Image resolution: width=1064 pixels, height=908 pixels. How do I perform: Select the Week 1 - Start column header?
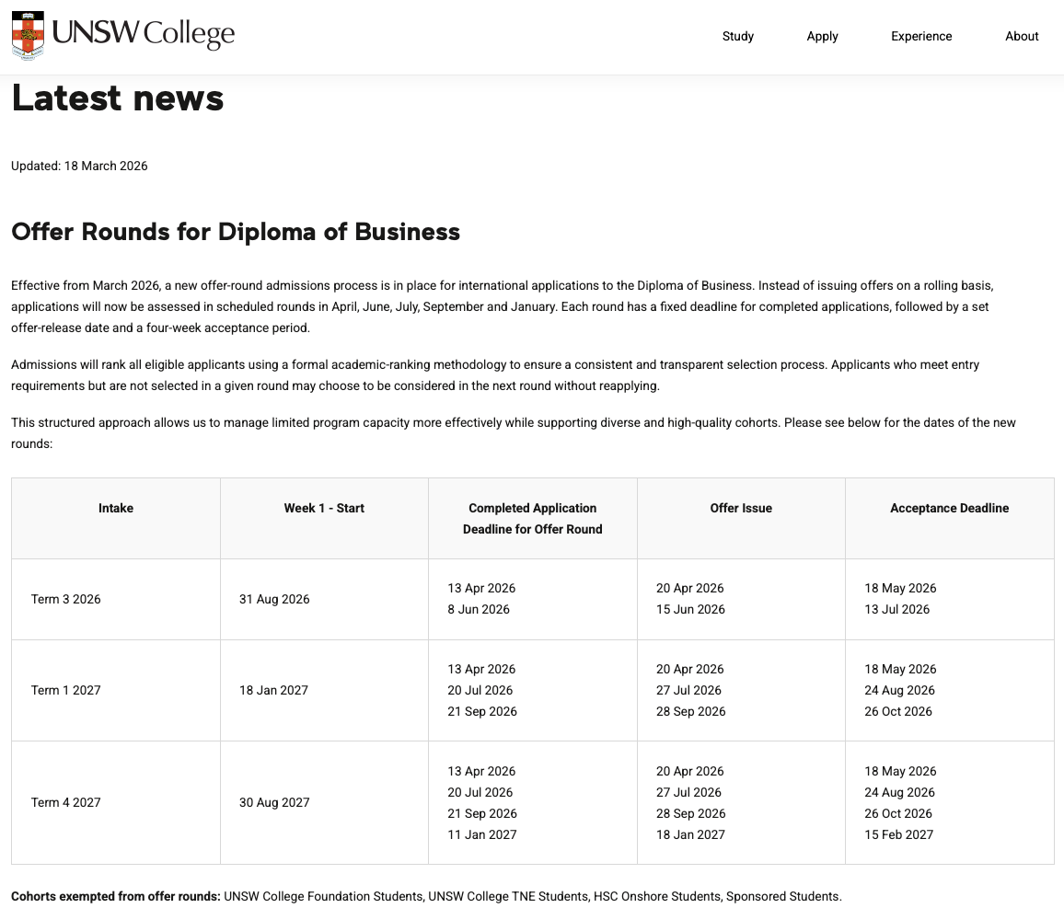click(324, 508)
